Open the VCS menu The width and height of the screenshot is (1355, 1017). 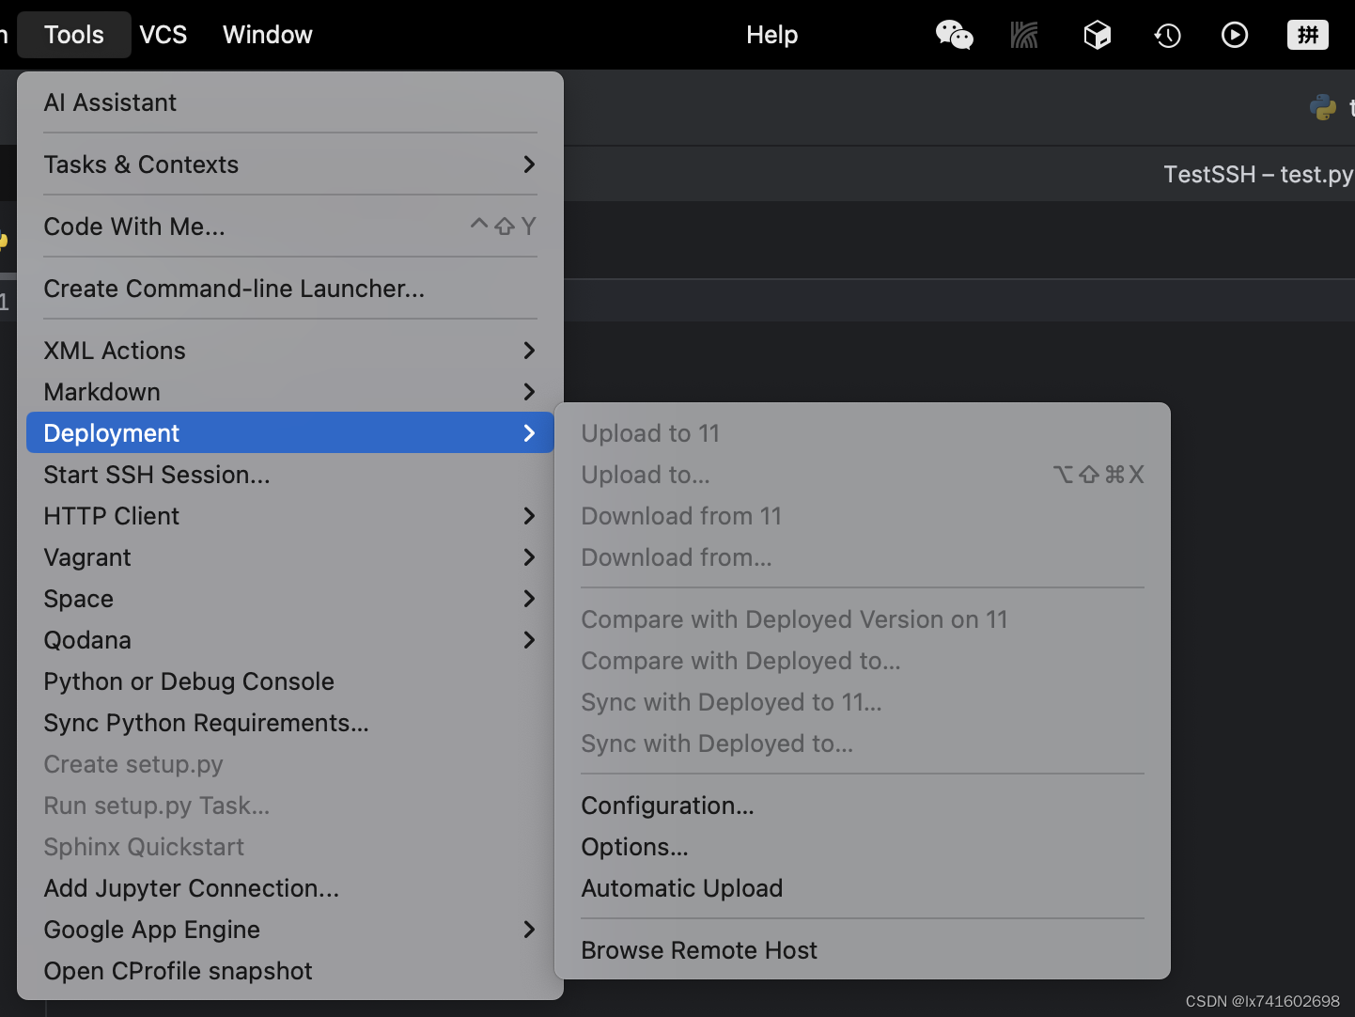click(164, 35)
